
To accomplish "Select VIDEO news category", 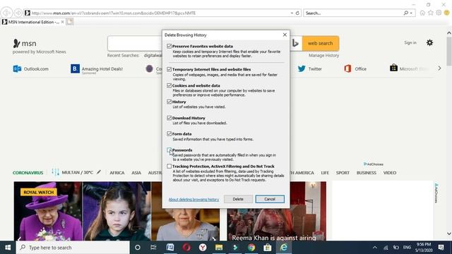I will (390, 173).
